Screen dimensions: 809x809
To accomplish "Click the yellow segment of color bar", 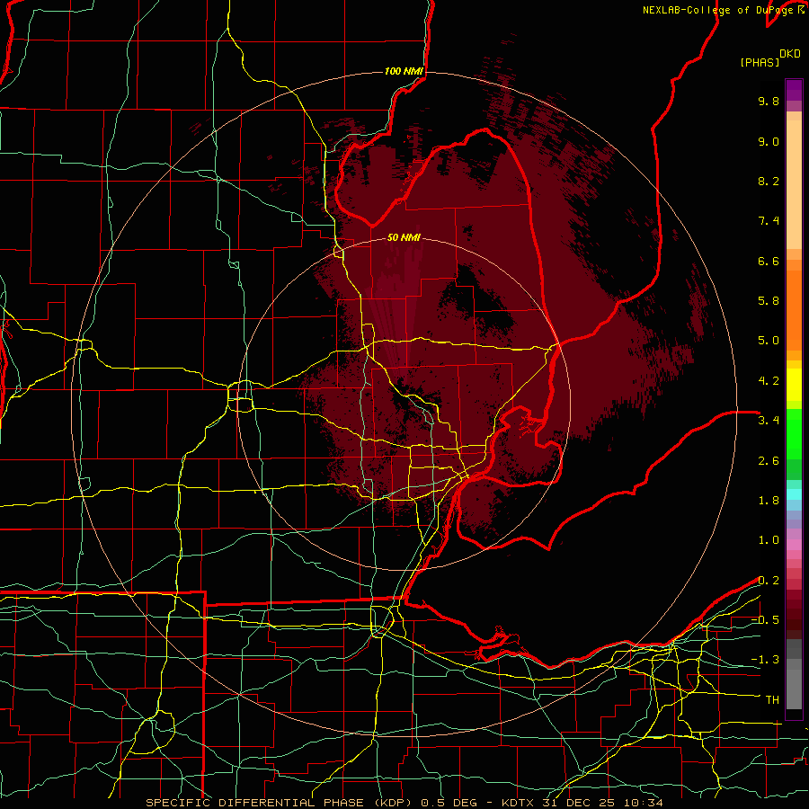I will 794,385.
